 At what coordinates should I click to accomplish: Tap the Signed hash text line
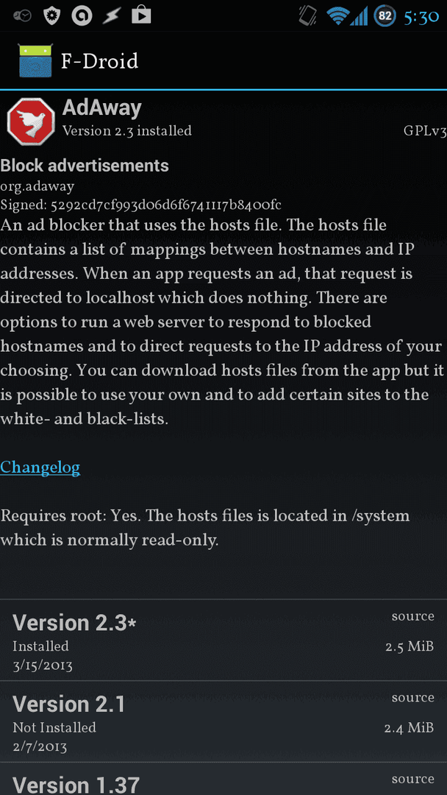(140, 205)
